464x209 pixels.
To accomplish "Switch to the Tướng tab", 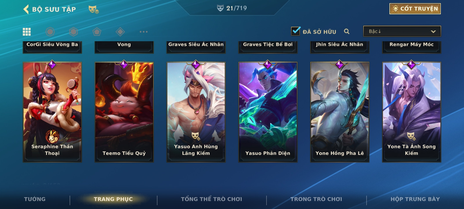I will coord(35,199).
